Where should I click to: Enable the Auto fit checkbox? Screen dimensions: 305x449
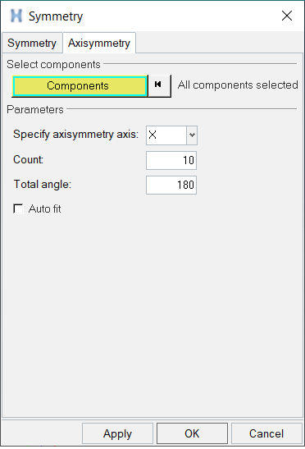[x=18, y=208]
